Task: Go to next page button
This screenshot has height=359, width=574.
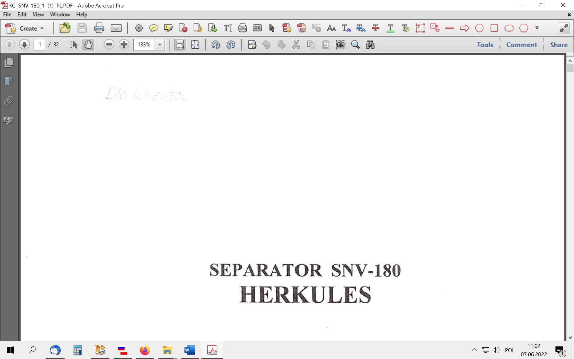Action: coord(24,45)
